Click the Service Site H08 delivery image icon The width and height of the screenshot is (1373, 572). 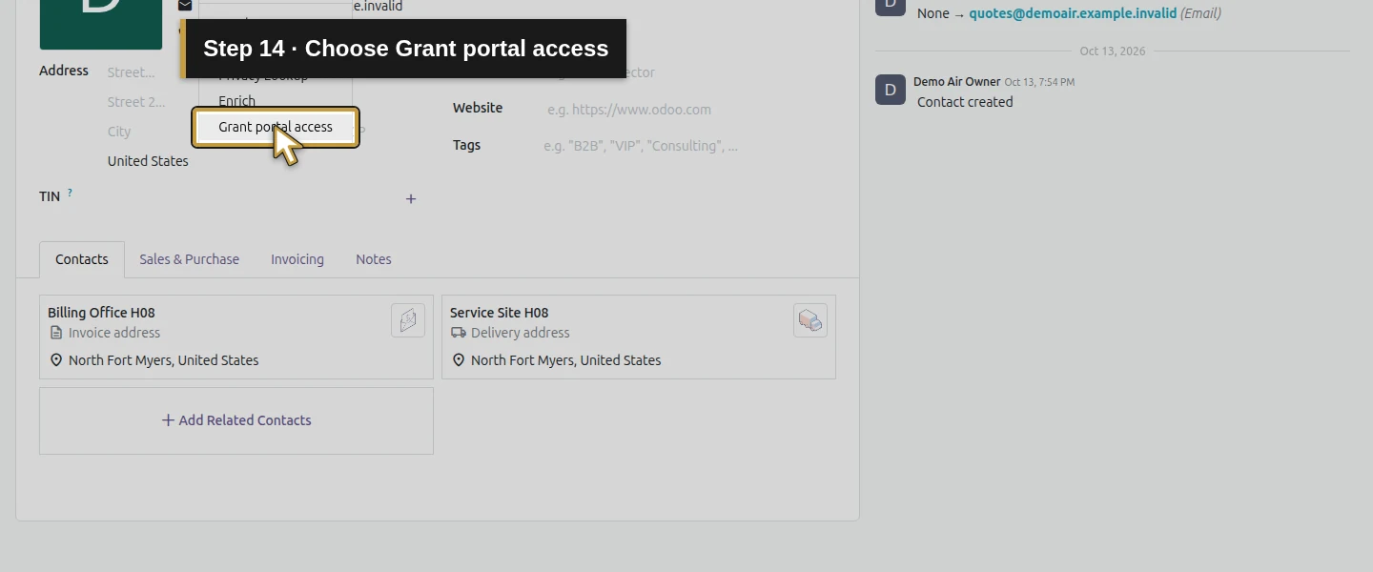tap(810, 320)
